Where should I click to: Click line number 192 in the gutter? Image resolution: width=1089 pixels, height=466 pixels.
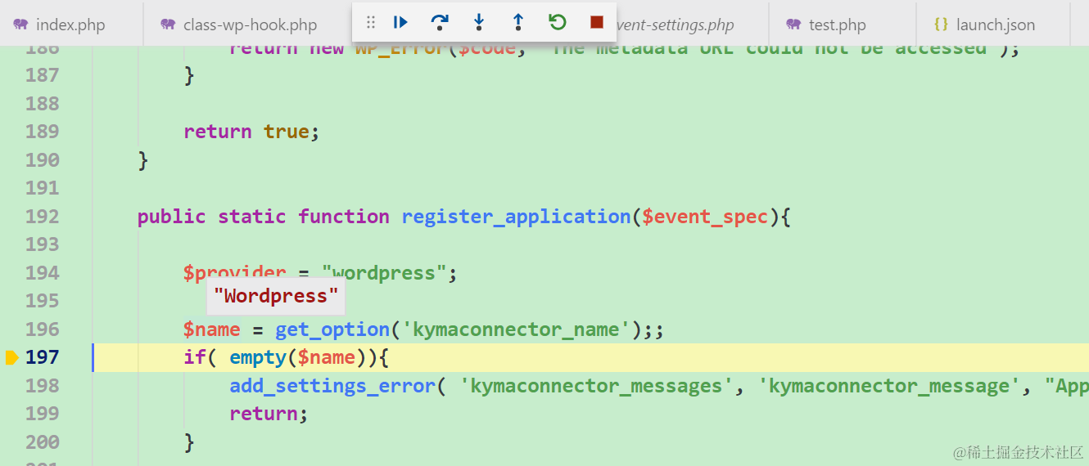(43, 217)
